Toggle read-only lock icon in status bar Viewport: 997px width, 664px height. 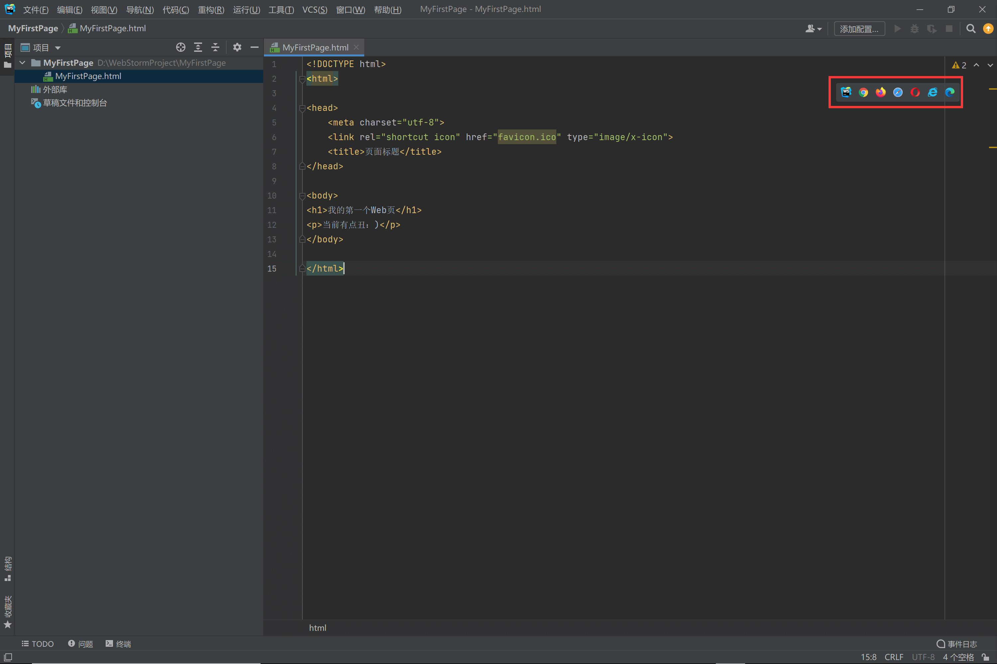click(986, 657)
